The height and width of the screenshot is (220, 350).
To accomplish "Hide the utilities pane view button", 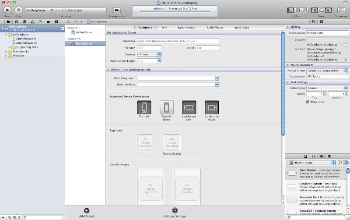I will [x=329, y=10].
